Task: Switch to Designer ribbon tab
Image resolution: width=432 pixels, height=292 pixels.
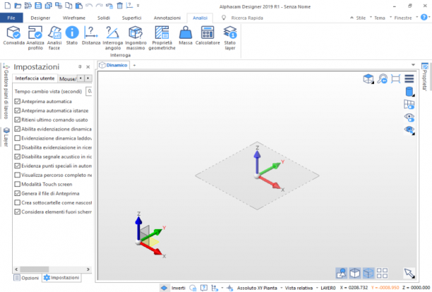Action: coord(40,18)
